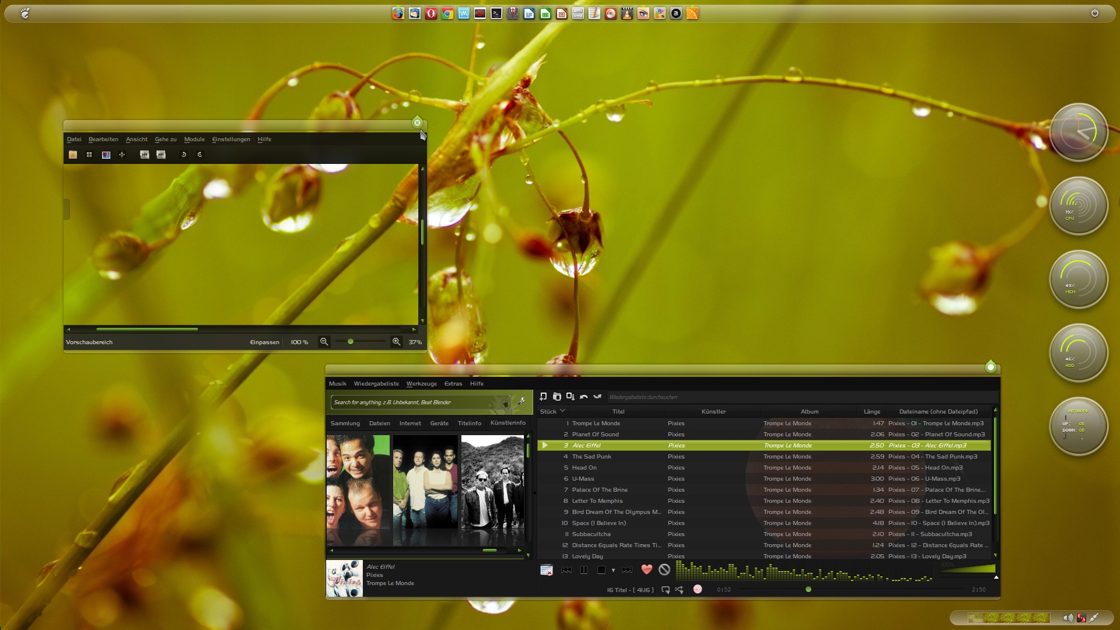1120x630 pixels.
Task: Switch Gwenview to thumbnail grid view
Action: coord(89,155)
